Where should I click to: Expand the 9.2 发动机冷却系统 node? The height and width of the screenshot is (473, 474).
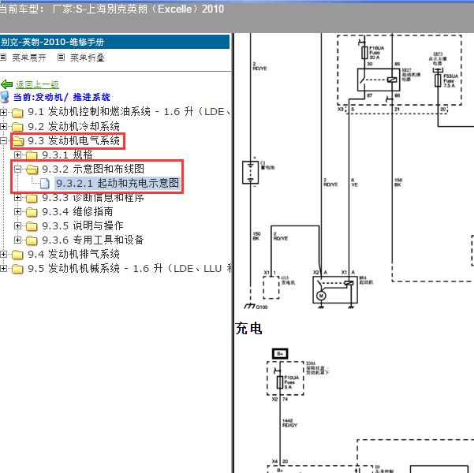pos(3,126)
